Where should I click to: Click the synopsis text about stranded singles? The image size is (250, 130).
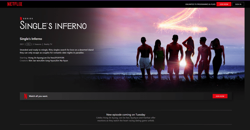[57, 51]
